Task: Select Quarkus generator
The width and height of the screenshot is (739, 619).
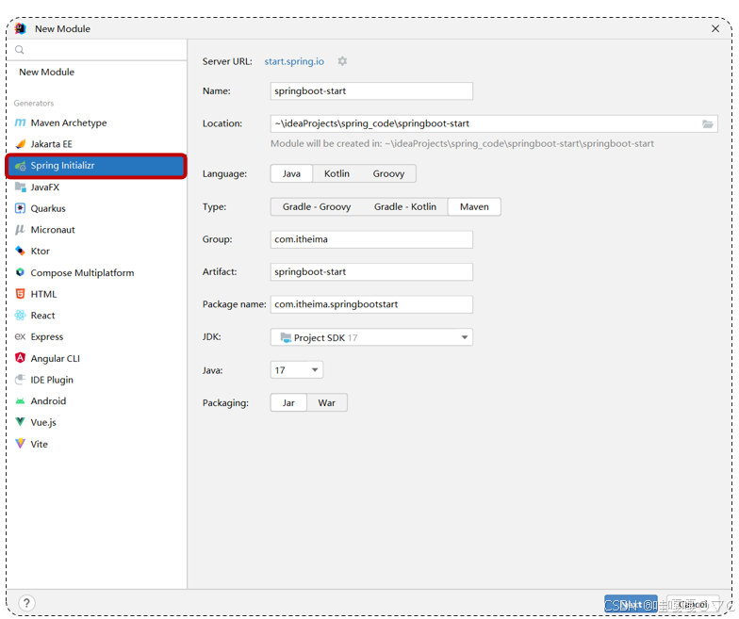Action: coord(48,208)
